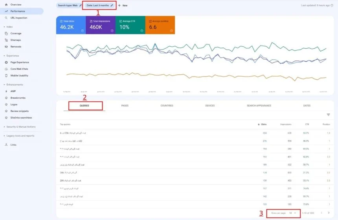Uncheck the Total impressions metric
The image size is (338, 220).
click(x=91, y=21)
